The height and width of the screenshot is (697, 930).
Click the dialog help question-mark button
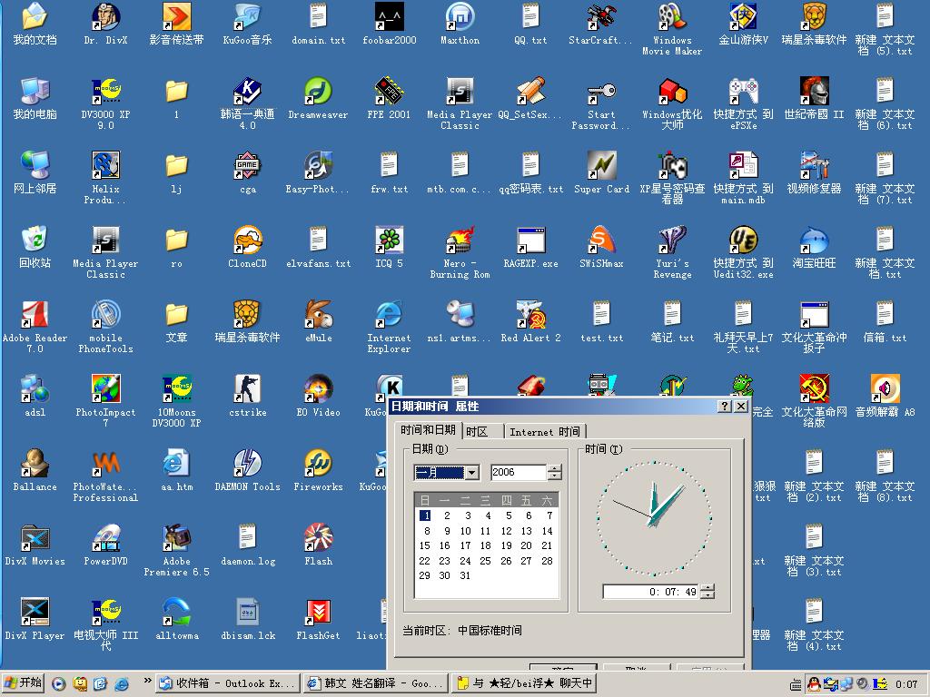[725, 406]
